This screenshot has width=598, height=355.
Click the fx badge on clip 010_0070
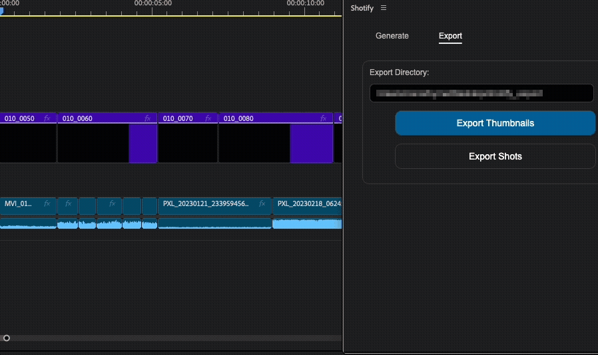(208, 118)
